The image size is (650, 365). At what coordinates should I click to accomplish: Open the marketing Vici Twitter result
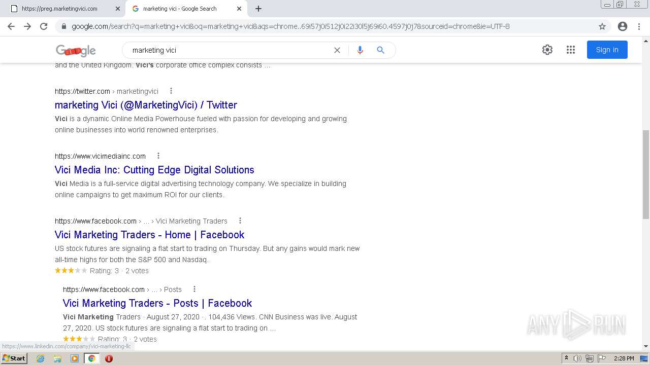146,105
